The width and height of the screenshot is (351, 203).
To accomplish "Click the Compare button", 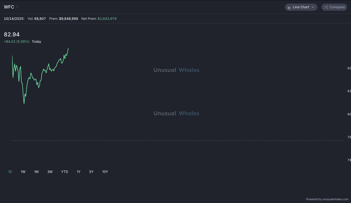I will (x=334, y=7).
